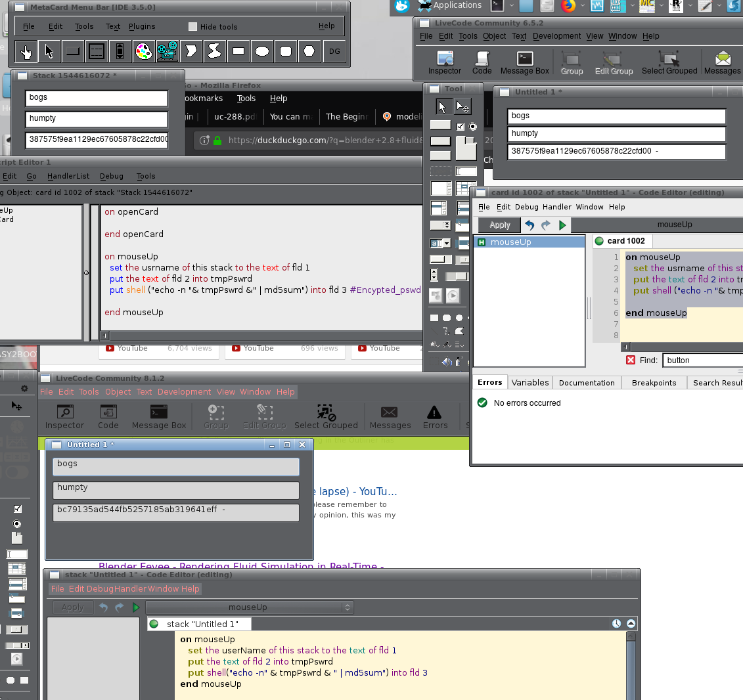Select the oval shape tool in MetaCard

pos(262,51)
